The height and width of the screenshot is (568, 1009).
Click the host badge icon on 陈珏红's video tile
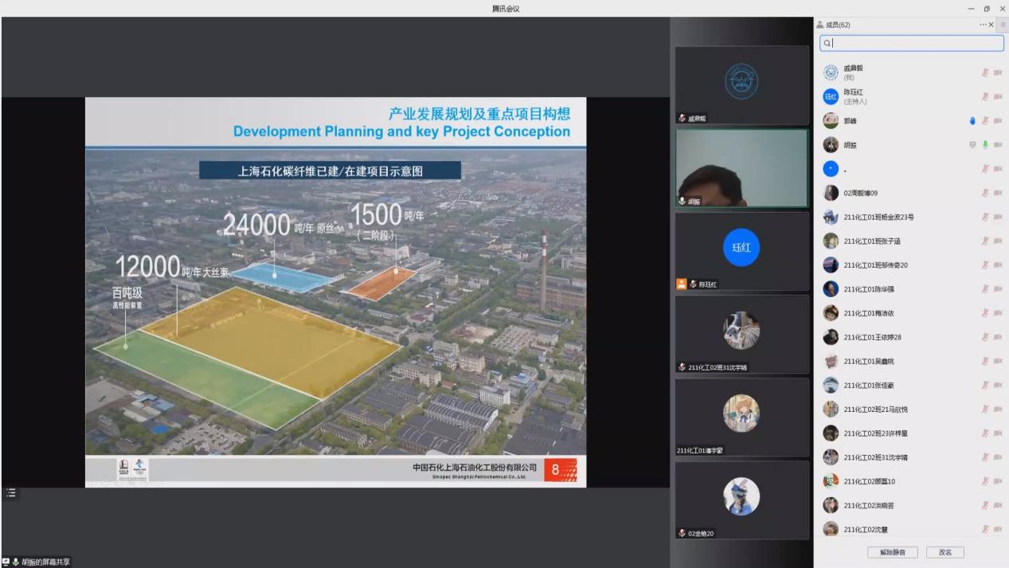tap(681, 284)
